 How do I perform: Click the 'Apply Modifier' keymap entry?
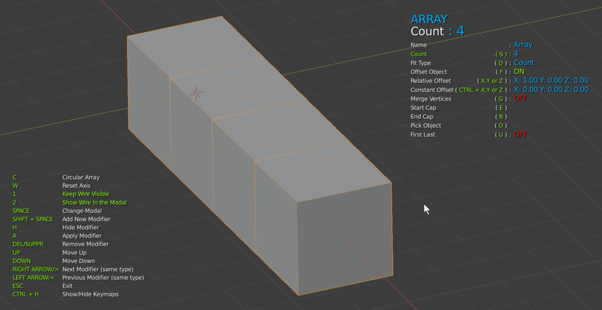82,236
